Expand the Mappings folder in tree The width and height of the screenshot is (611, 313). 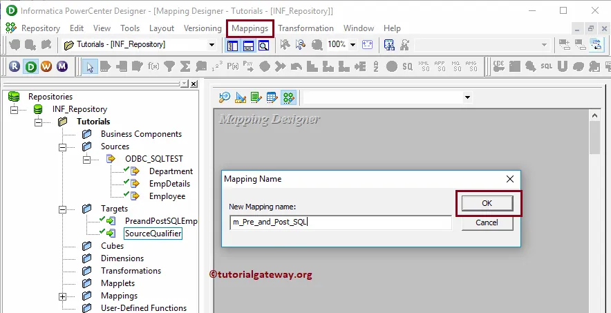pyautogui.click(x=62, y=296)
